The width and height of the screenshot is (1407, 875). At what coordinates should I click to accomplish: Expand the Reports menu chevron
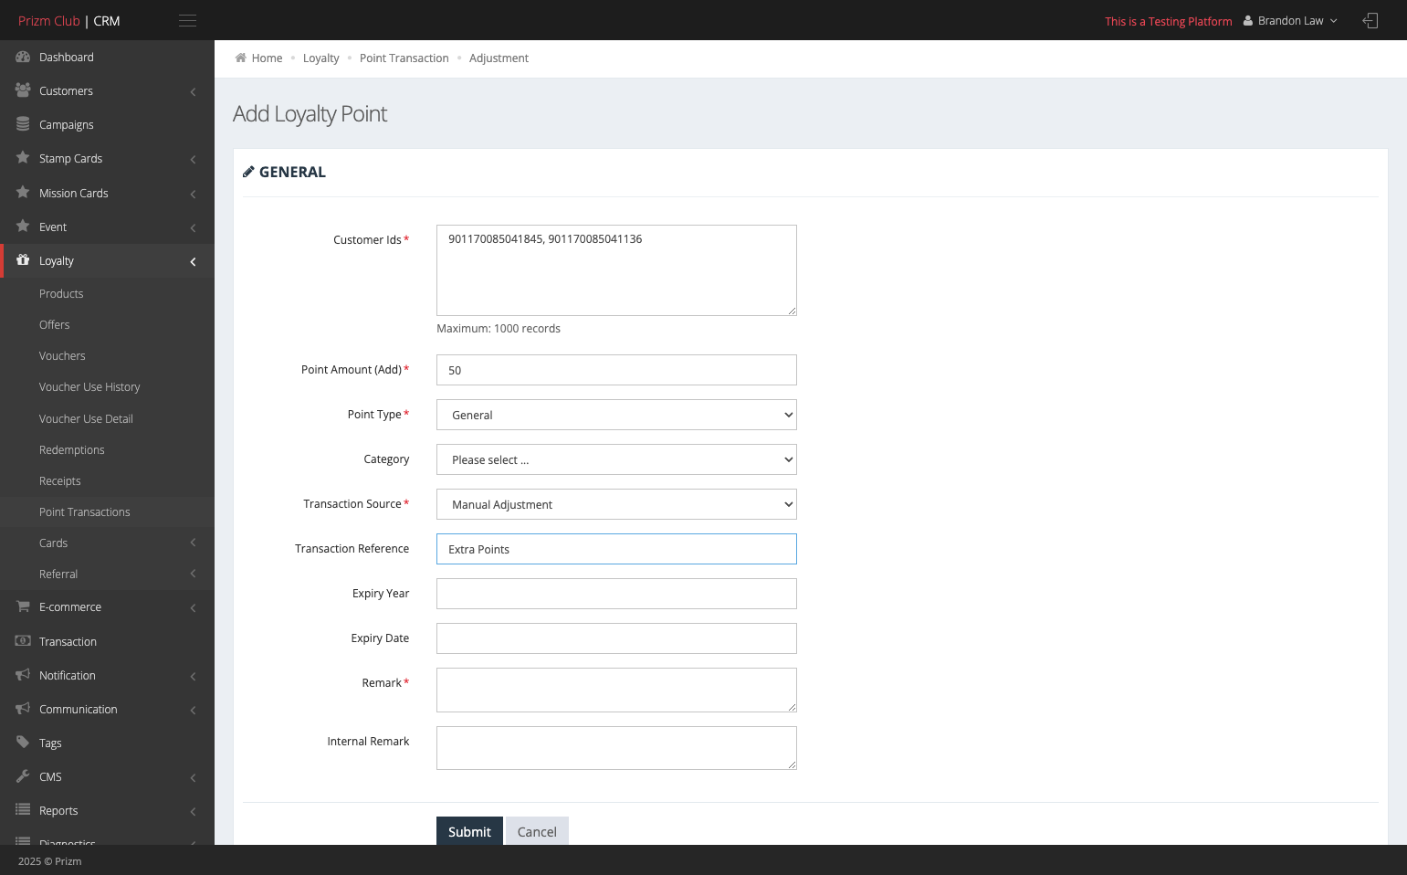tap(193, 811)
